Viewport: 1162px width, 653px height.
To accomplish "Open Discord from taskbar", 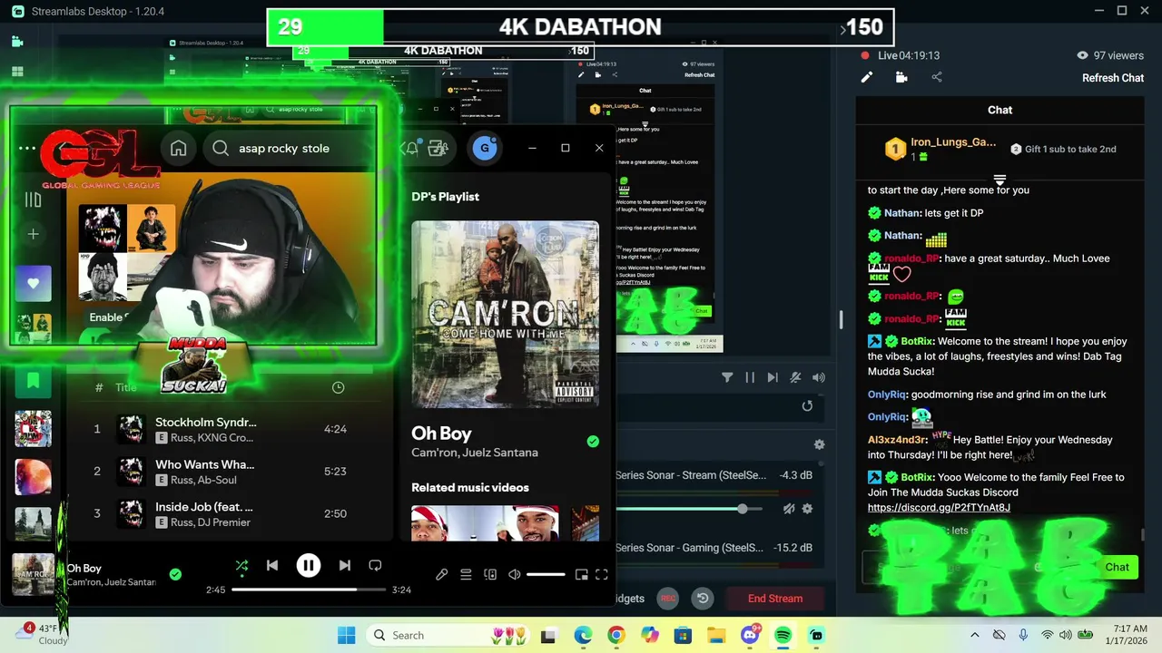I will point(750,635).
